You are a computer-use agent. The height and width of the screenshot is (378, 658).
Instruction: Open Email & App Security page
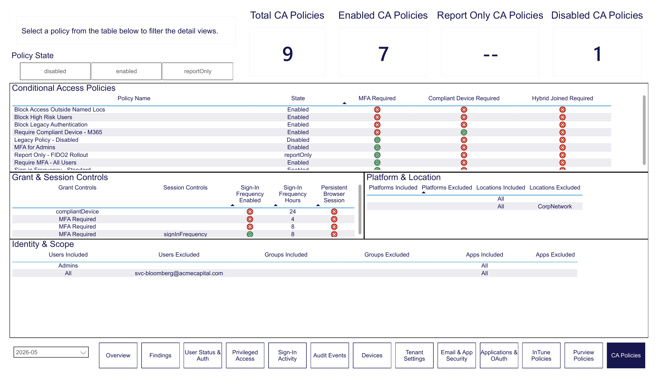pos(456,355)
